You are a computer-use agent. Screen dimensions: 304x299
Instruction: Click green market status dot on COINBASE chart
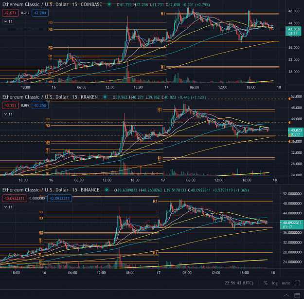click(109, 4)
